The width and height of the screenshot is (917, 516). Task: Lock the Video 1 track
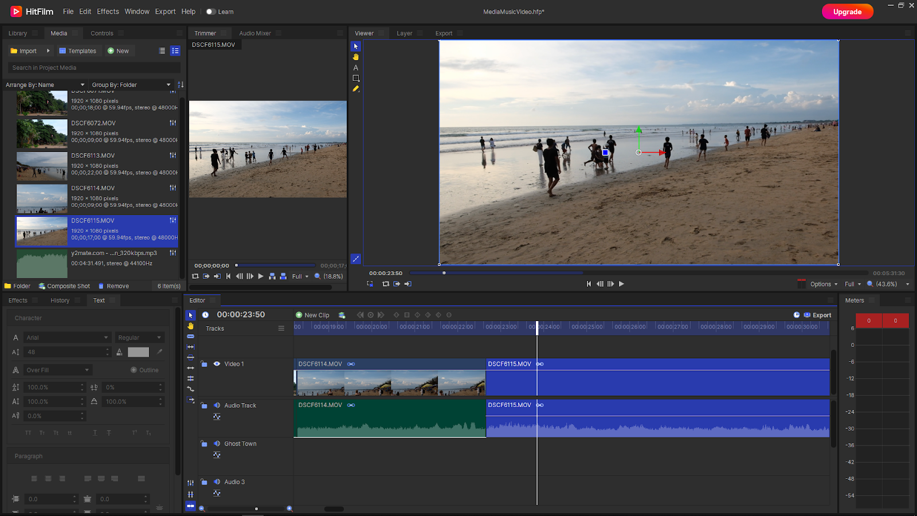tap(204, 363)
